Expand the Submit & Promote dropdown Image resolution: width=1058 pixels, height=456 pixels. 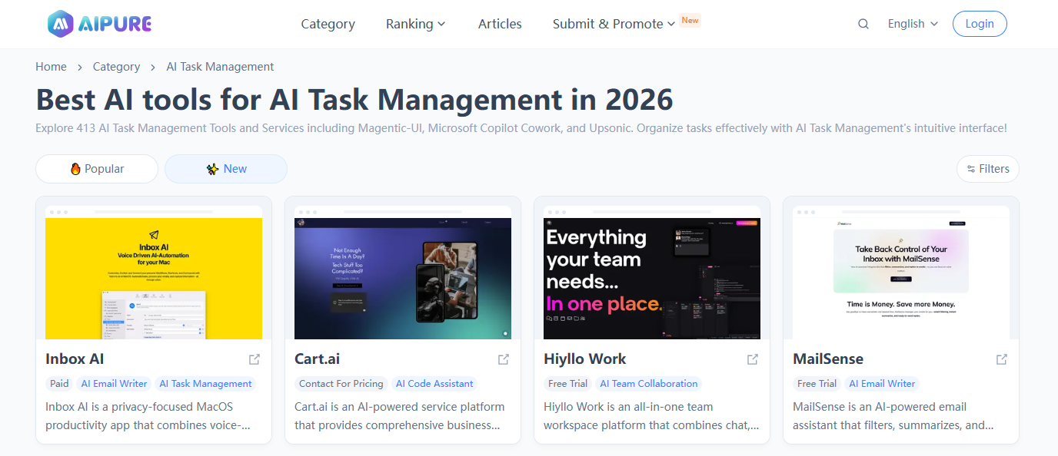coord(612,24)
